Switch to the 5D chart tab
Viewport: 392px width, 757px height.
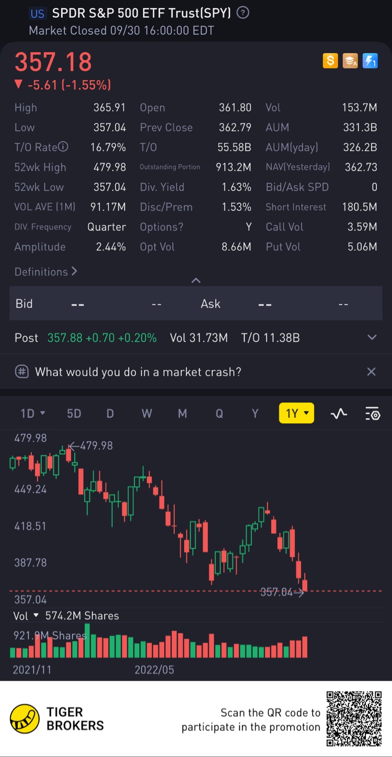pyautogui.click(x=74, y=414)
